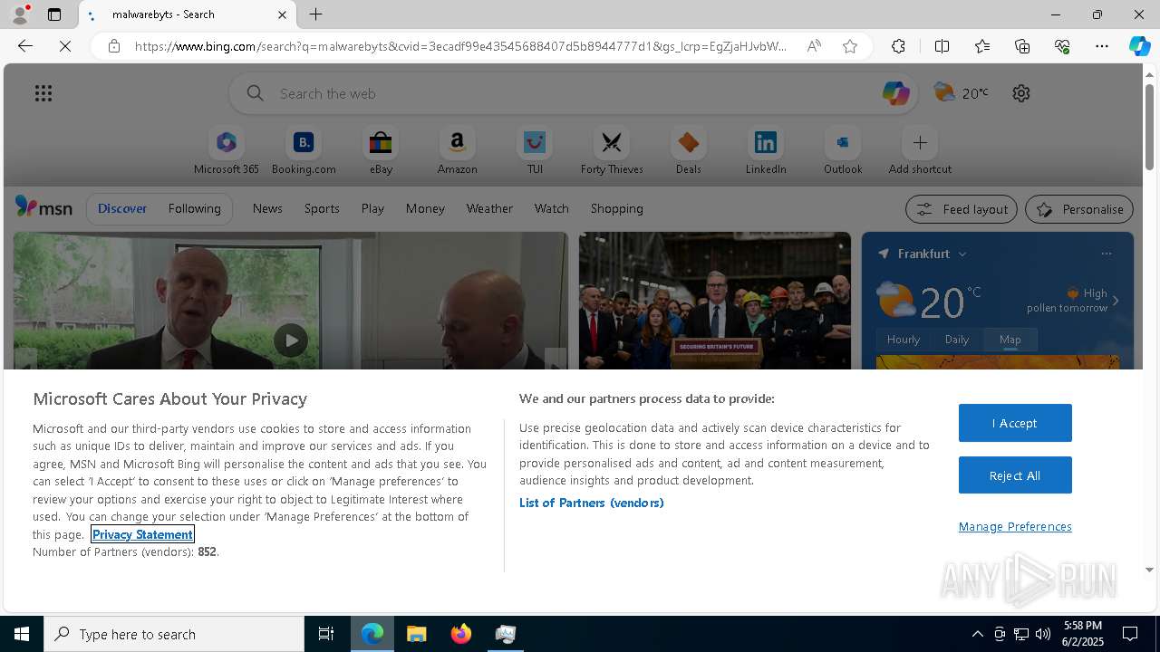
Task: Open the page settings gear
Action: 1021,93
